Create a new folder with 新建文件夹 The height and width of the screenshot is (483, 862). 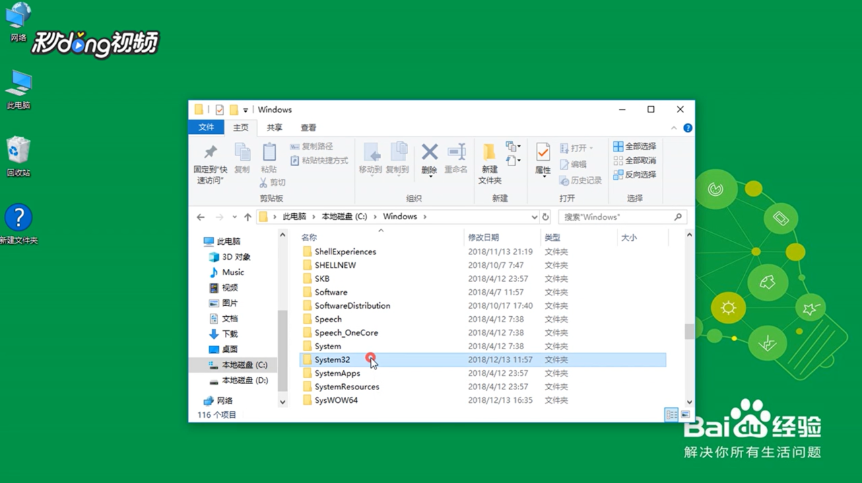490,163
